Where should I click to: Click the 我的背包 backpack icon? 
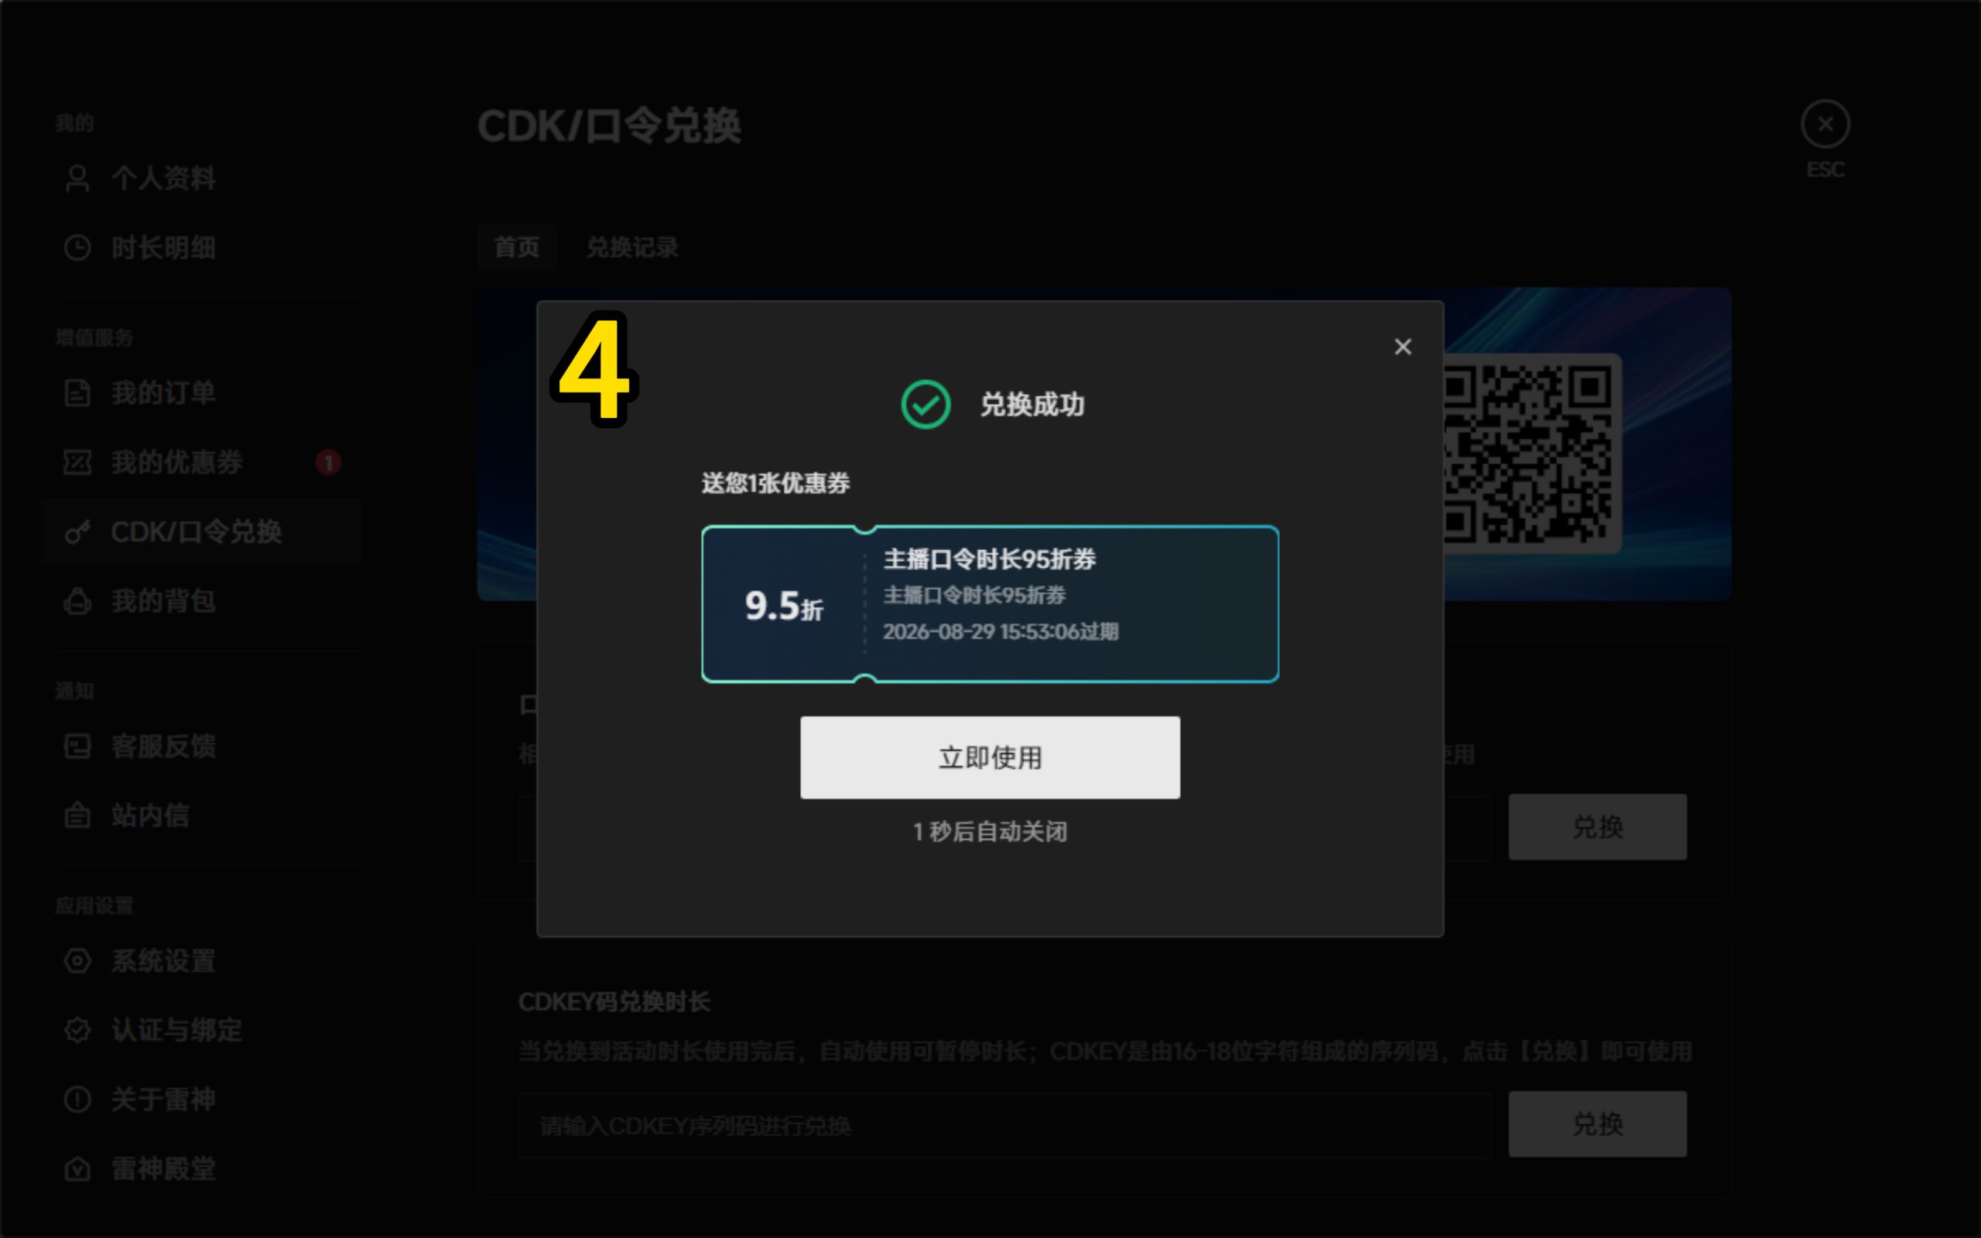pyautogui.click(x=77, y=602)
